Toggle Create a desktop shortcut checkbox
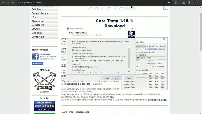Viewport: 202px width, 114px height. tap(73, 50)
